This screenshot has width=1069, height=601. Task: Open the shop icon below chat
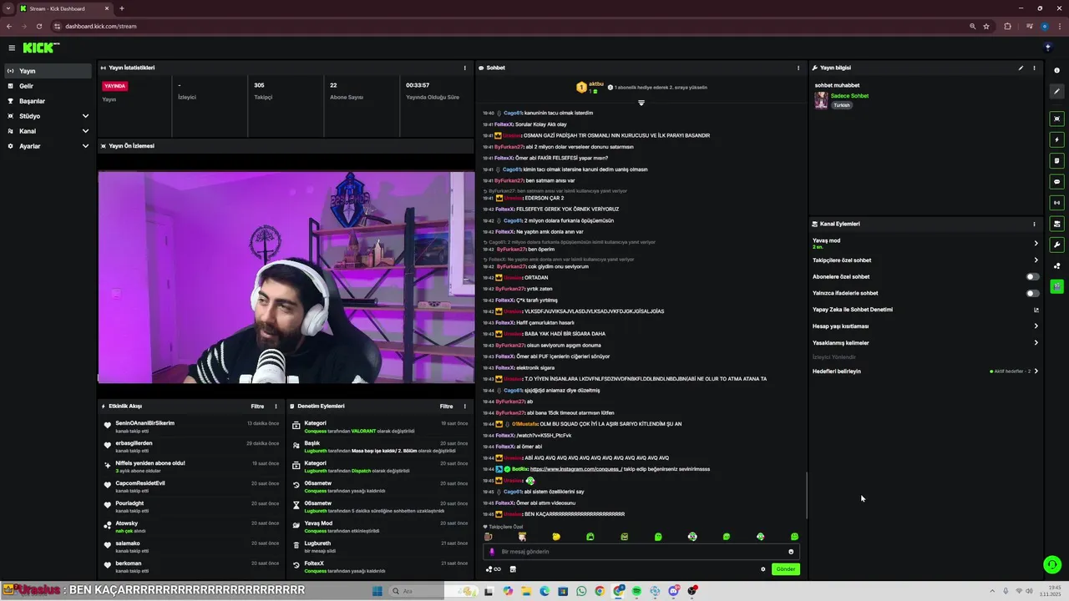coord(513,569)
